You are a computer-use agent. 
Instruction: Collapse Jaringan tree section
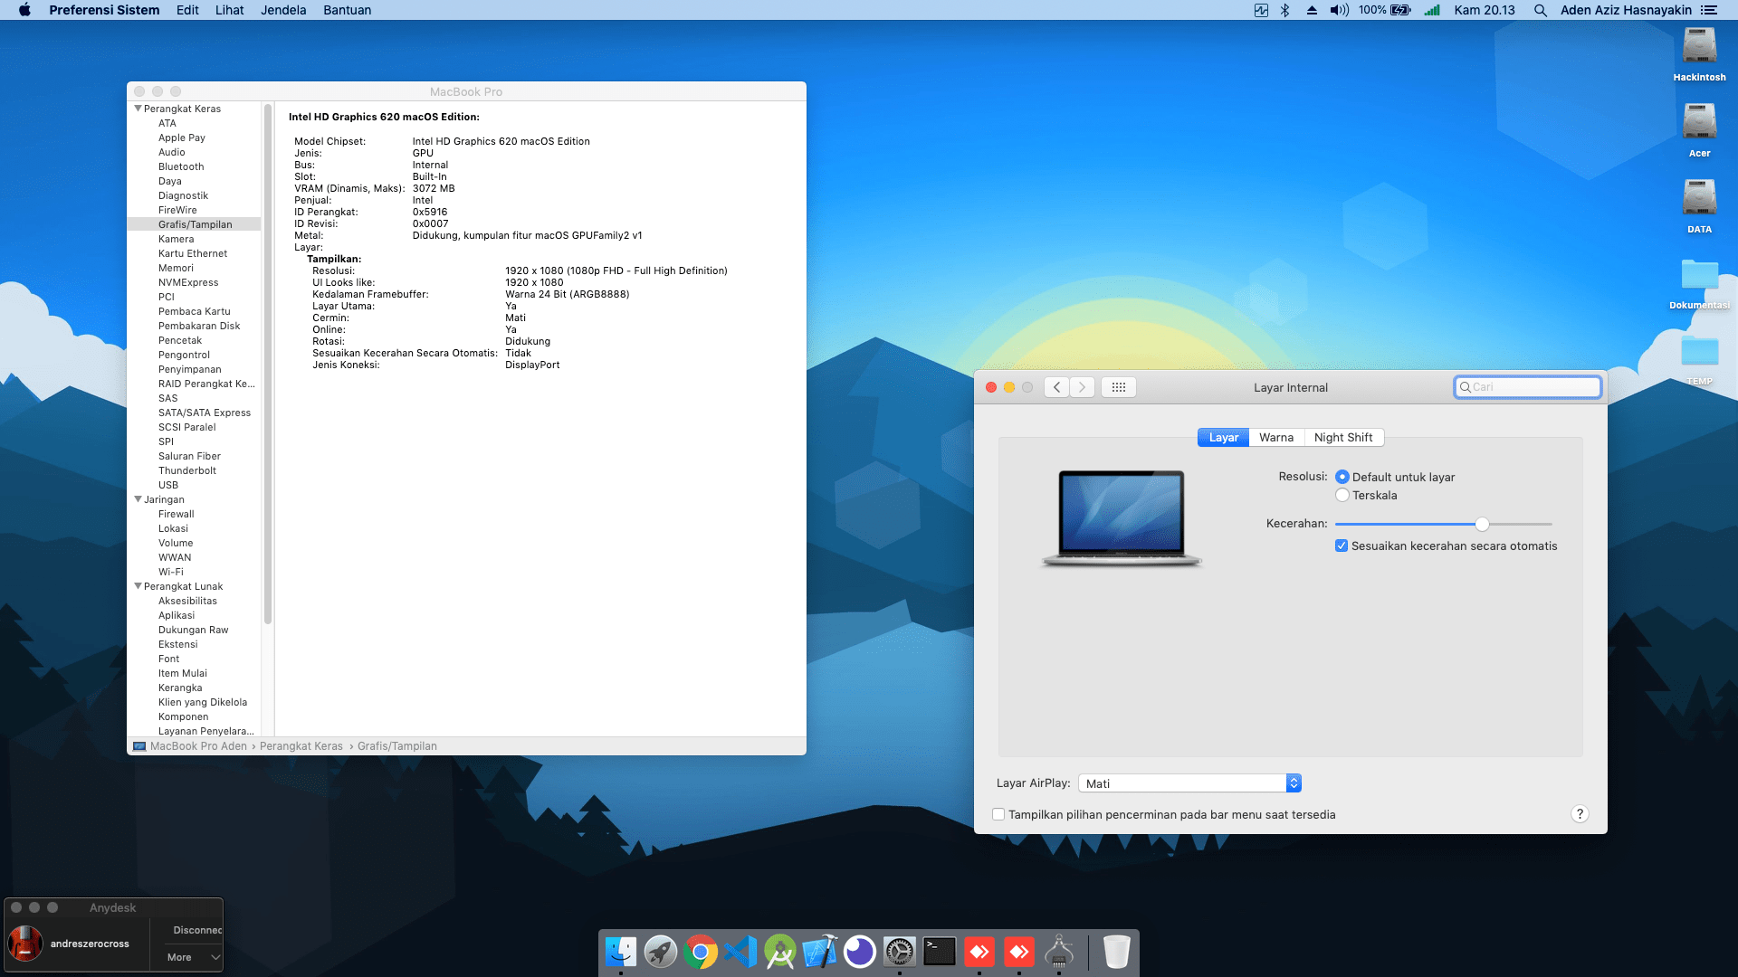click(138, 499)
